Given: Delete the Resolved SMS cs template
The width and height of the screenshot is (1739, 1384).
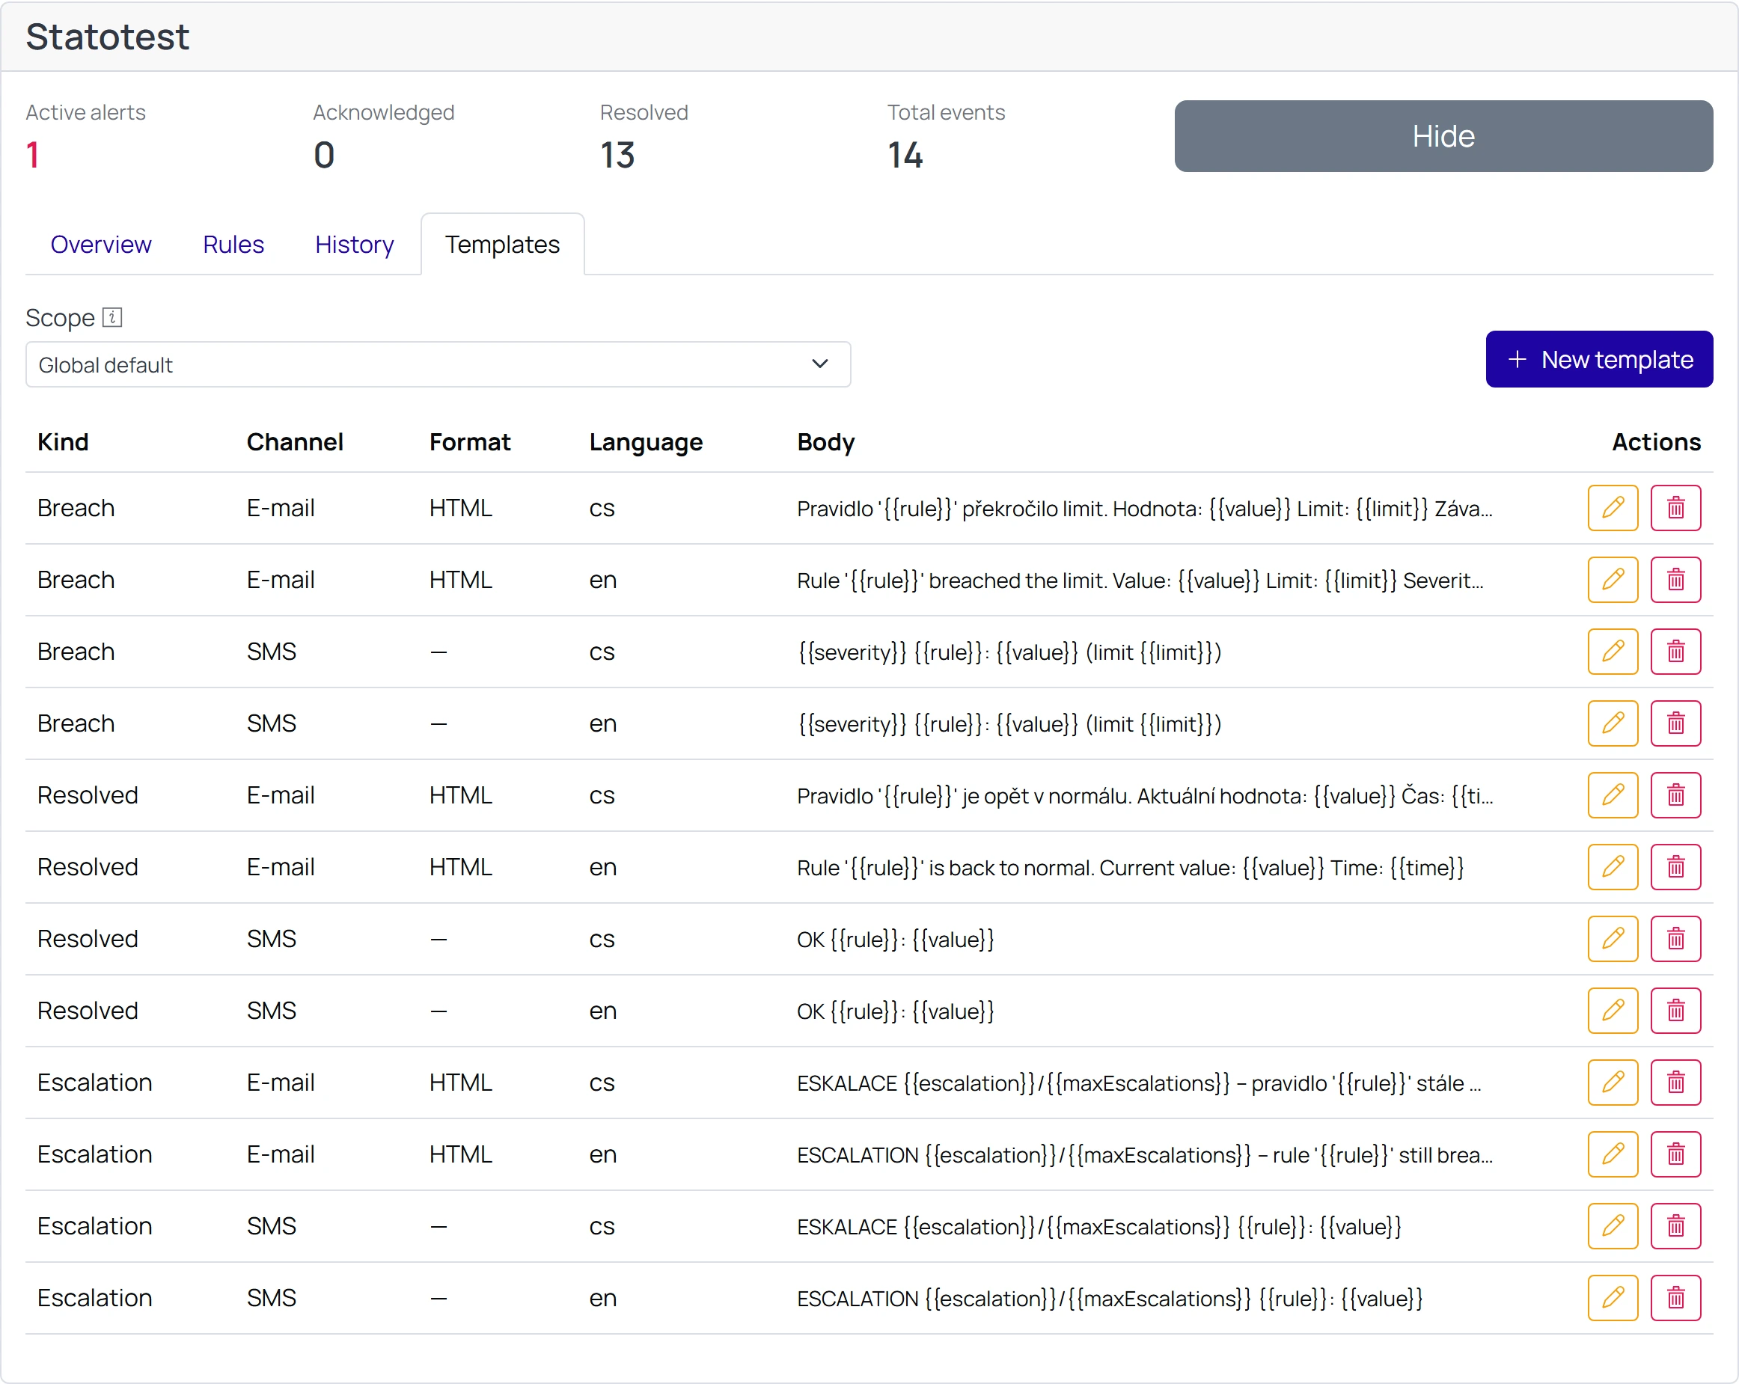Looking at the screenshot, I should click(1675, 939).
